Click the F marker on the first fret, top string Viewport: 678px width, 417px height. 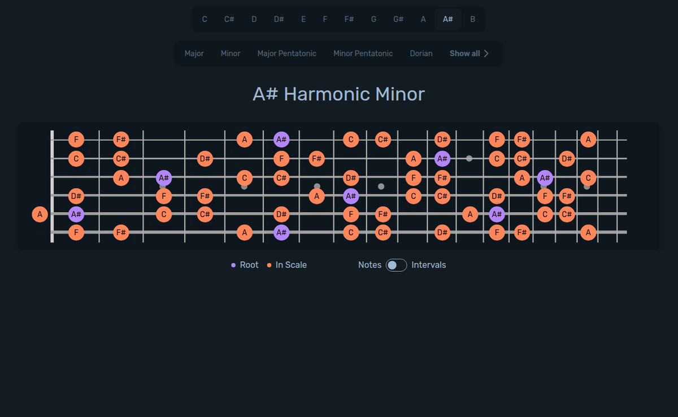click(76, 139)
